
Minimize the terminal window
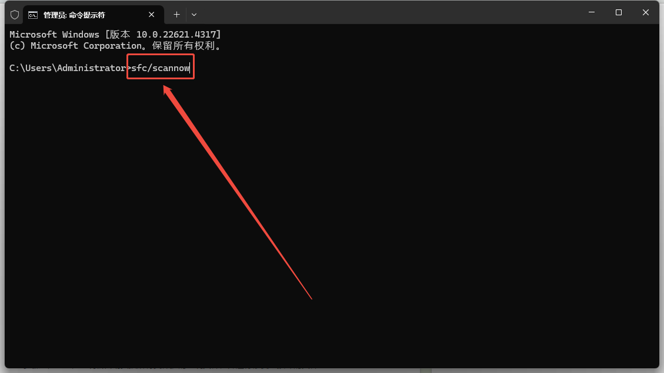pos(592,12)
